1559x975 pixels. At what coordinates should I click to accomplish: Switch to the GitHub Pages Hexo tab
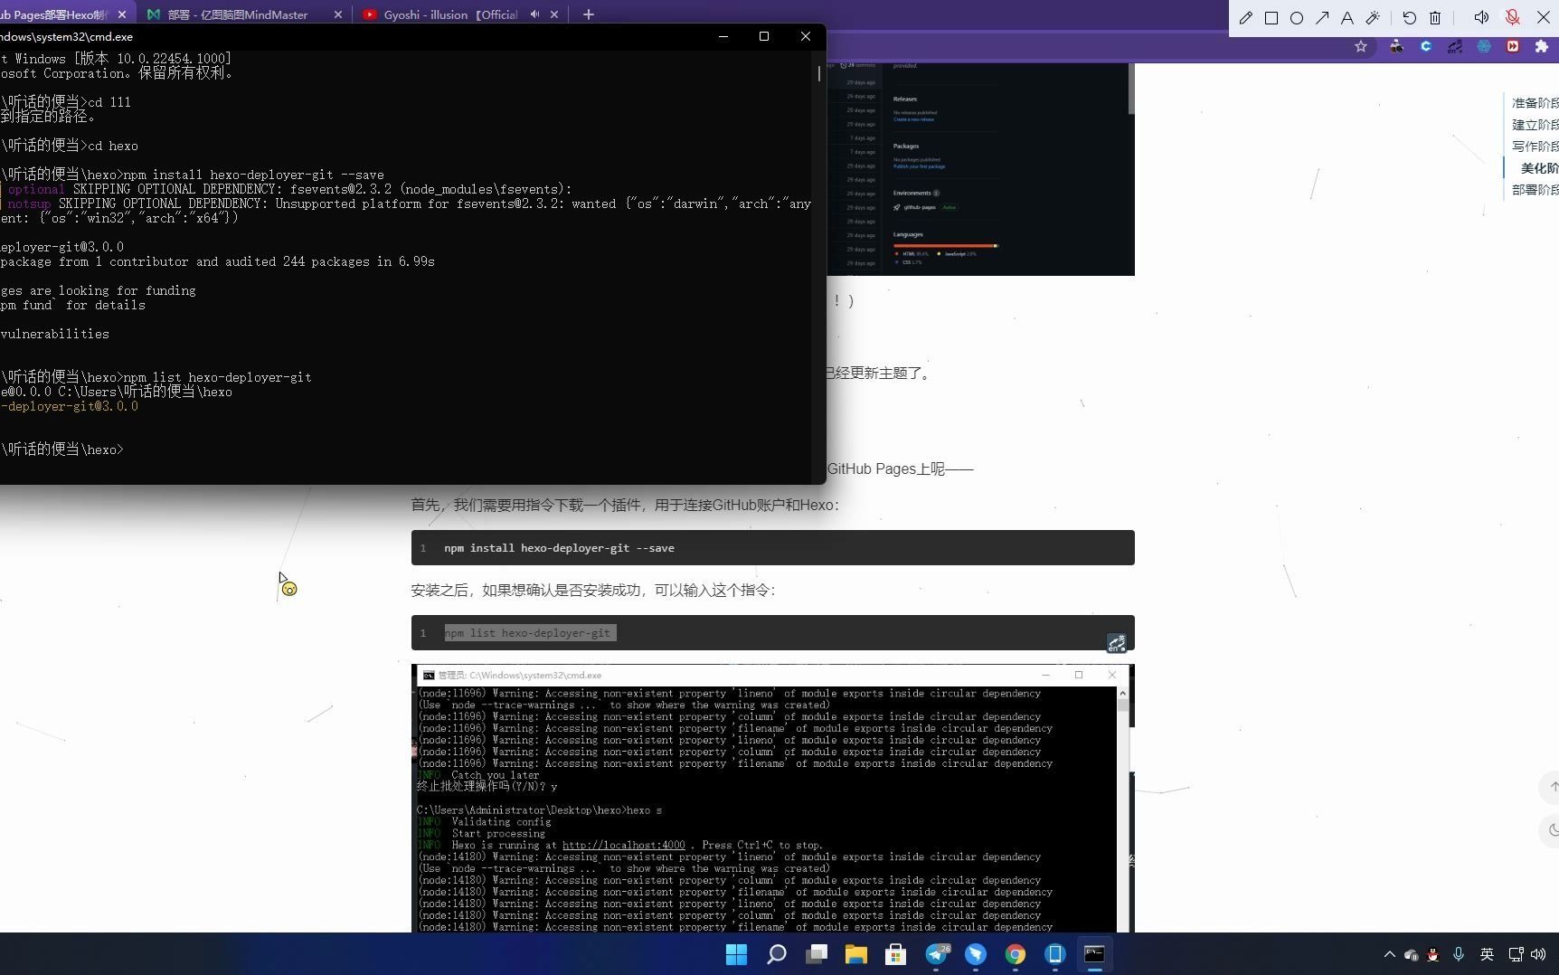pos(54,14)
